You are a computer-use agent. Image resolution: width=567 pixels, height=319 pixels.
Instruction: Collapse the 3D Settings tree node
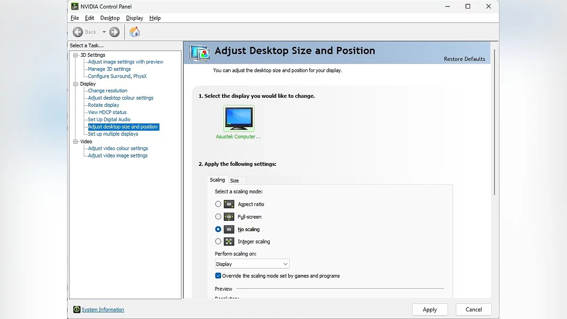pos(75,55)
